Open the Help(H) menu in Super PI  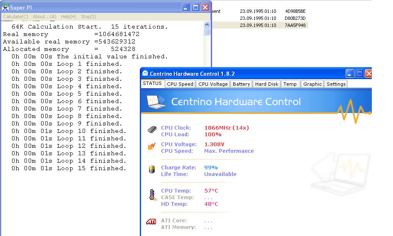68,17
